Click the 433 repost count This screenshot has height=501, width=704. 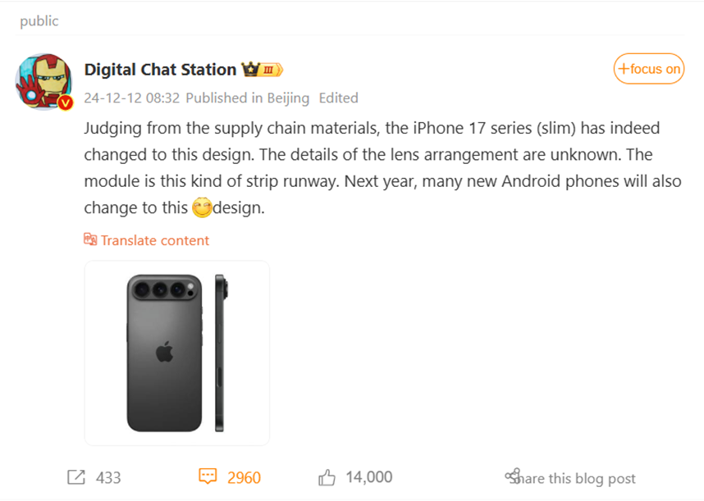[108, 476]
